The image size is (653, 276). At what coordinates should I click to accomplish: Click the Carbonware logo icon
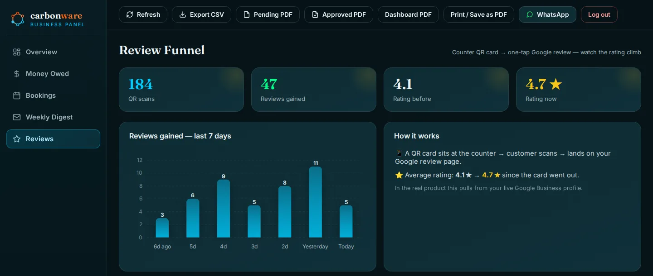18,19
